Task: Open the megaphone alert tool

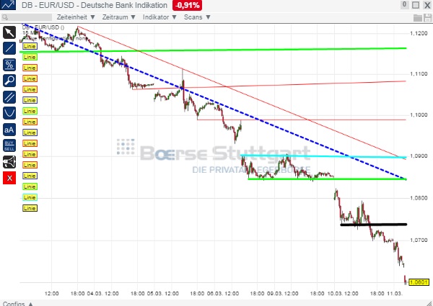Action: point(9,162)
